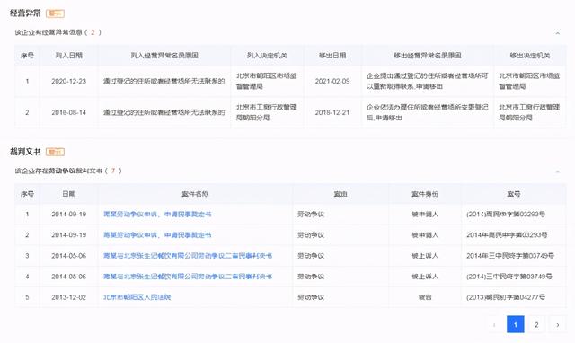Click the 经营异常 section heading
This screenshot has height=343, width=575.
point(25,13)
